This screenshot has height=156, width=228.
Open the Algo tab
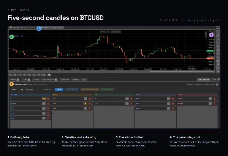(x=84, y=80)
